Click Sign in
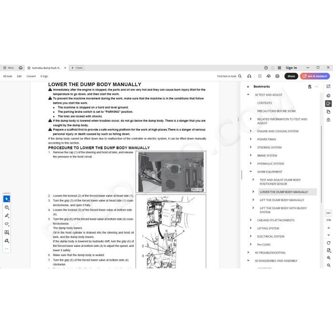 pyautogui.click(x=291, y=68)
